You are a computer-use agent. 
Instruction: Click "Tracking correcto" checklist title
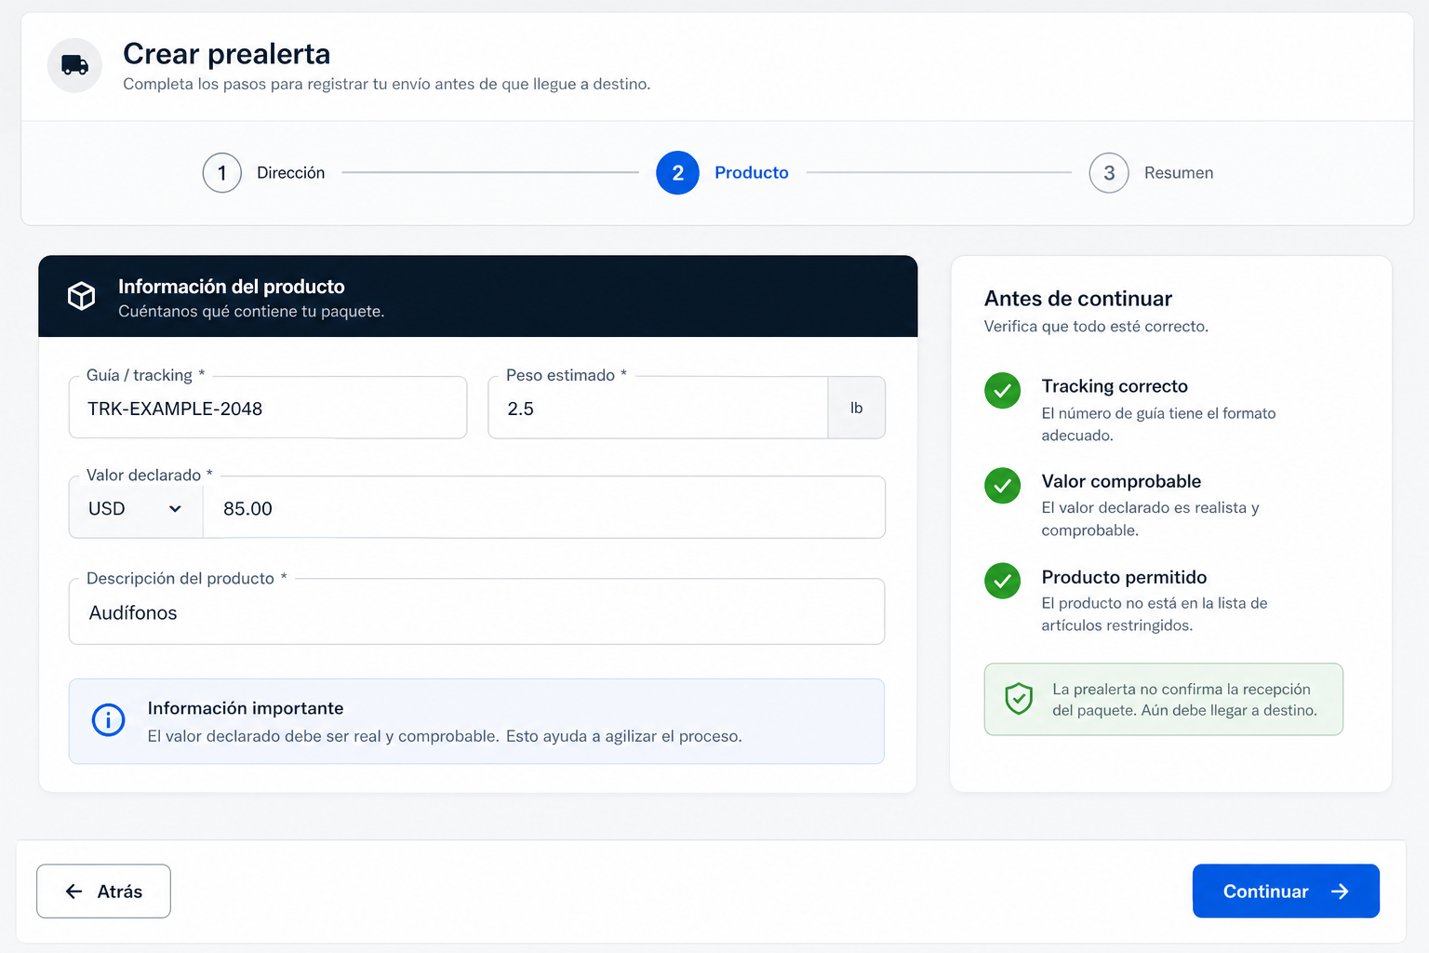click(1115, 386)
